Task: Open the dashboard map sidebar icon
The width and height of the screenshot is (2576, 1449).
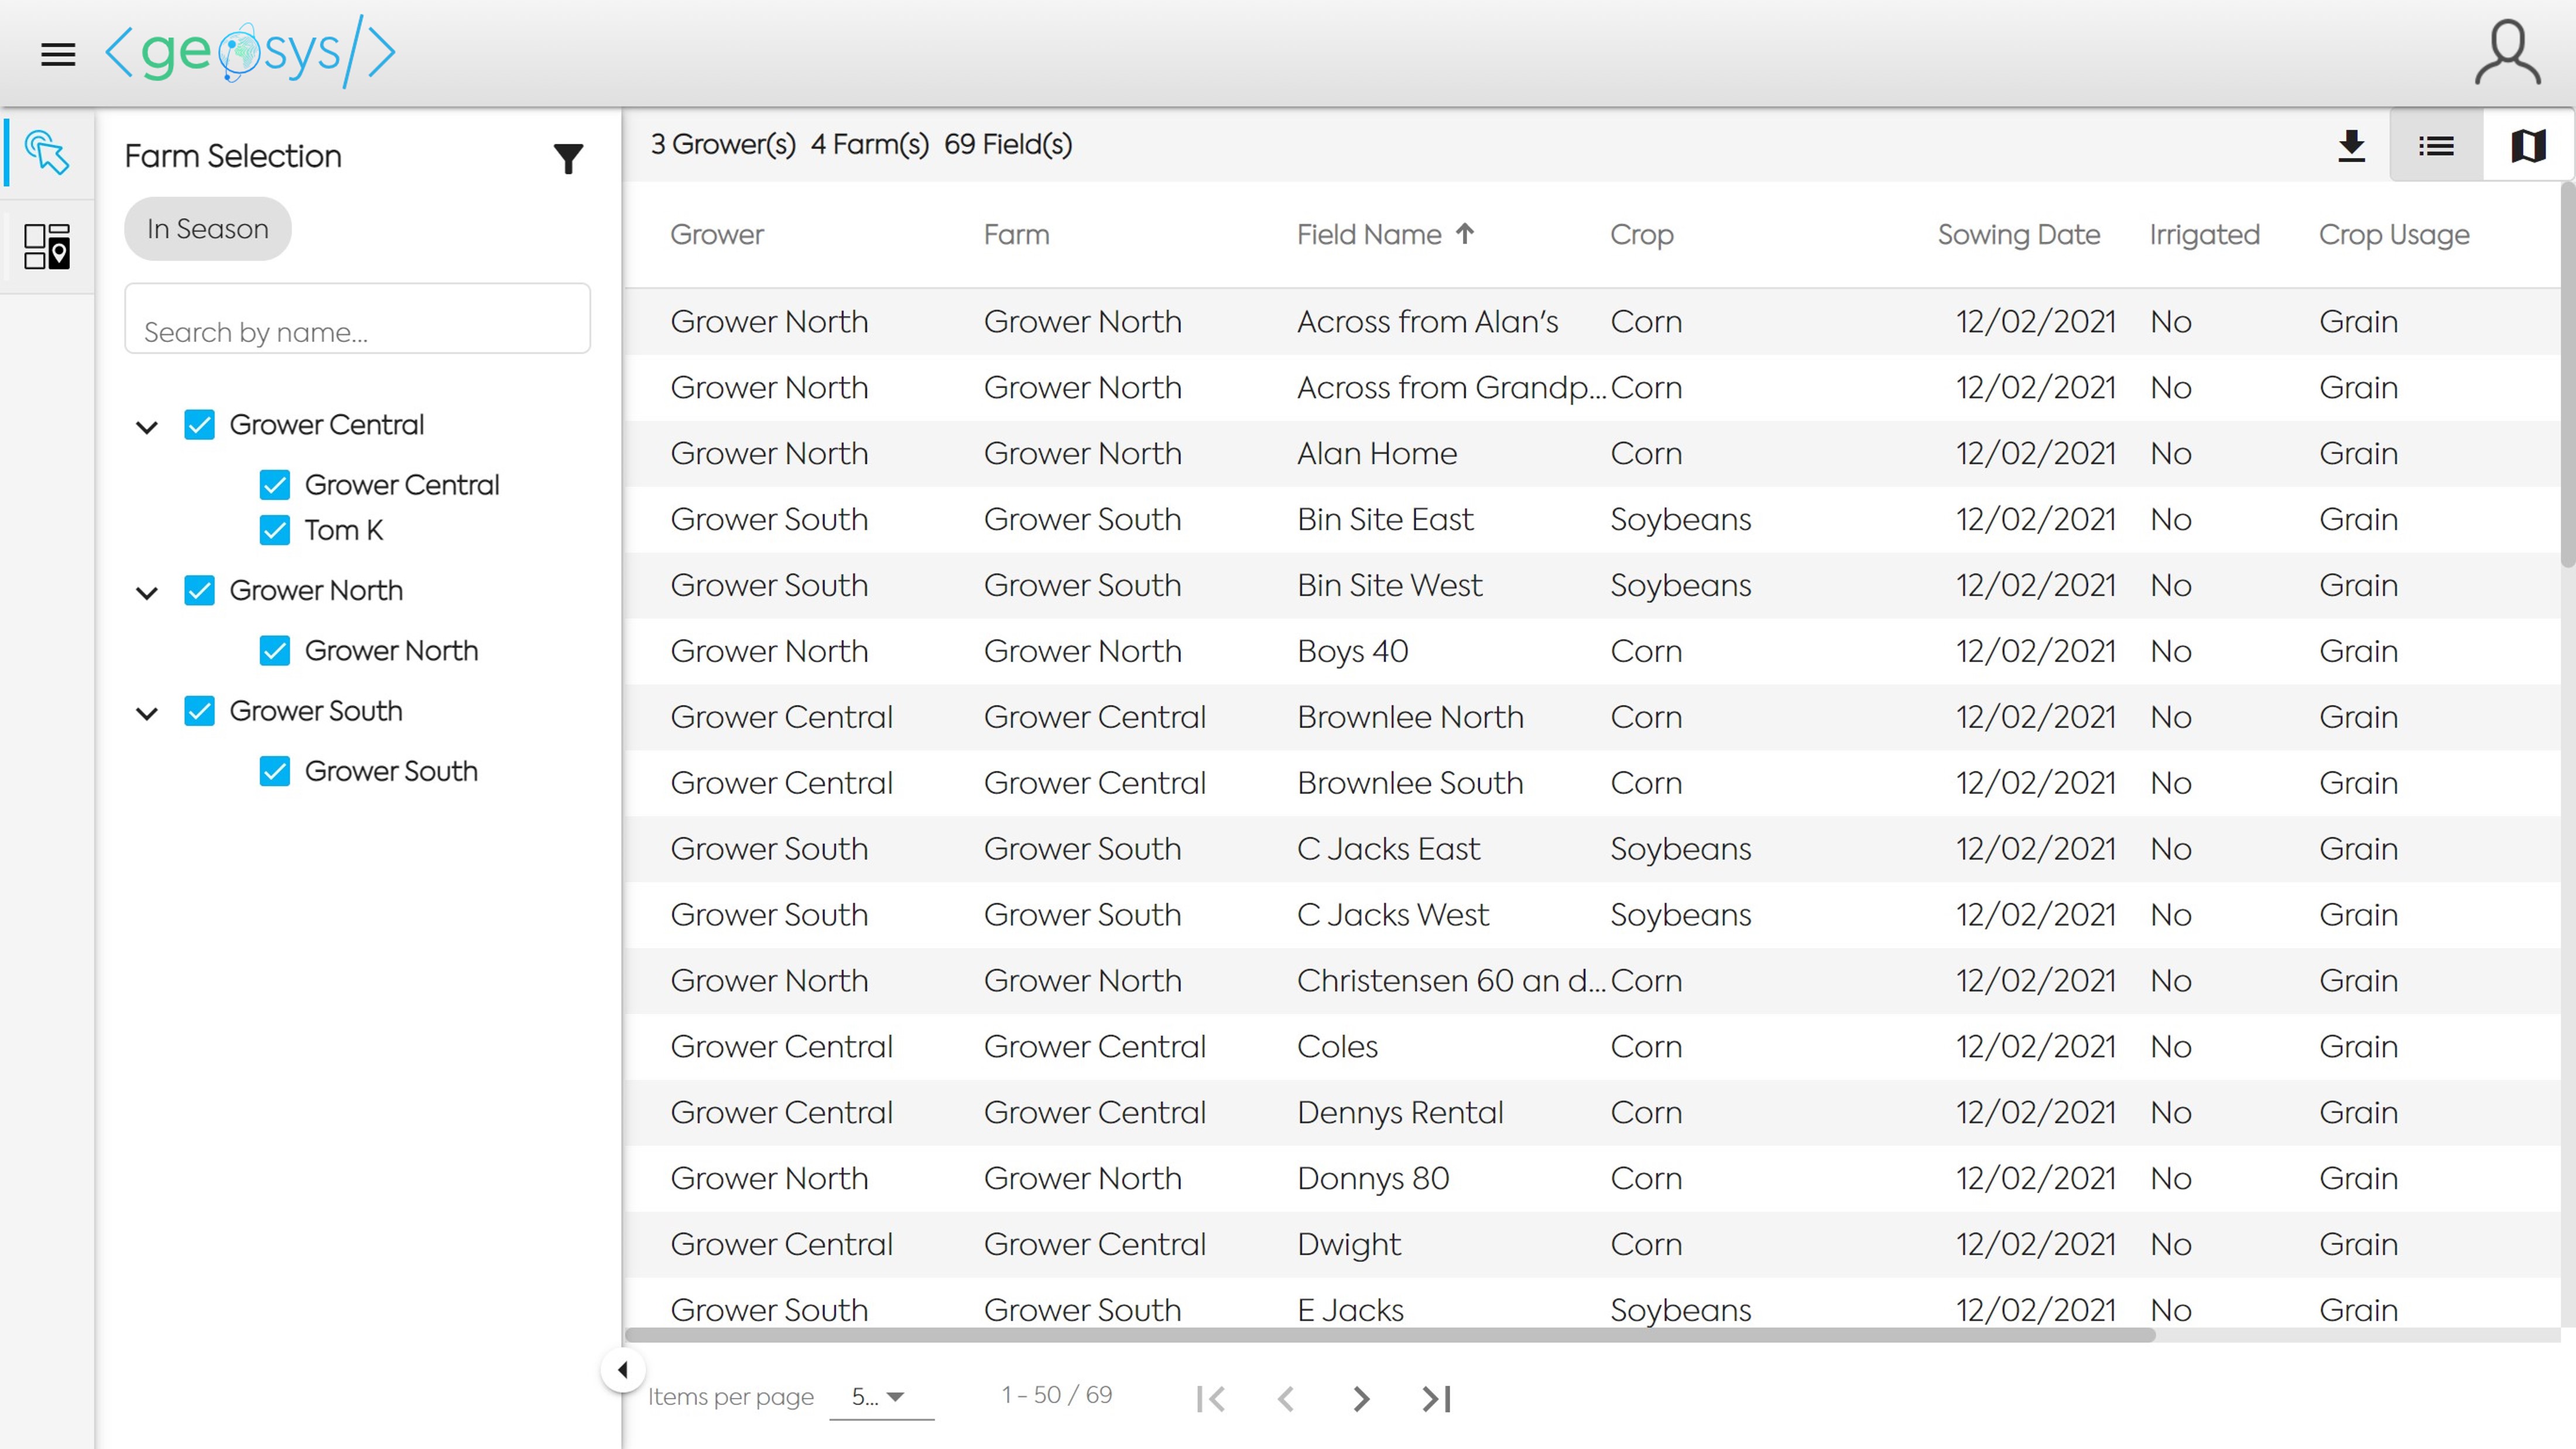Action: coord(47,246)
